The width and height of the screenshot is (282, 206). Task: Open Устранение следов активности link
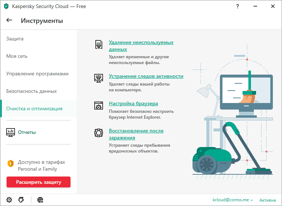coord(146,76)
